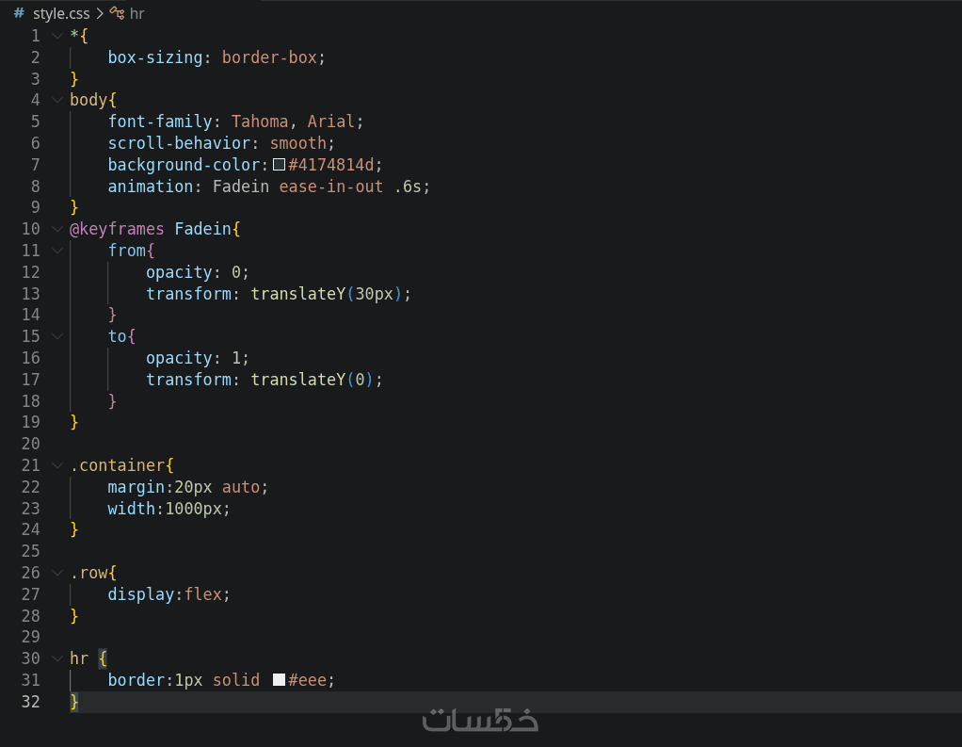Click the 'Tahoma' font value
Viewport: 962px width, 747px height.
tap(260, 122)
